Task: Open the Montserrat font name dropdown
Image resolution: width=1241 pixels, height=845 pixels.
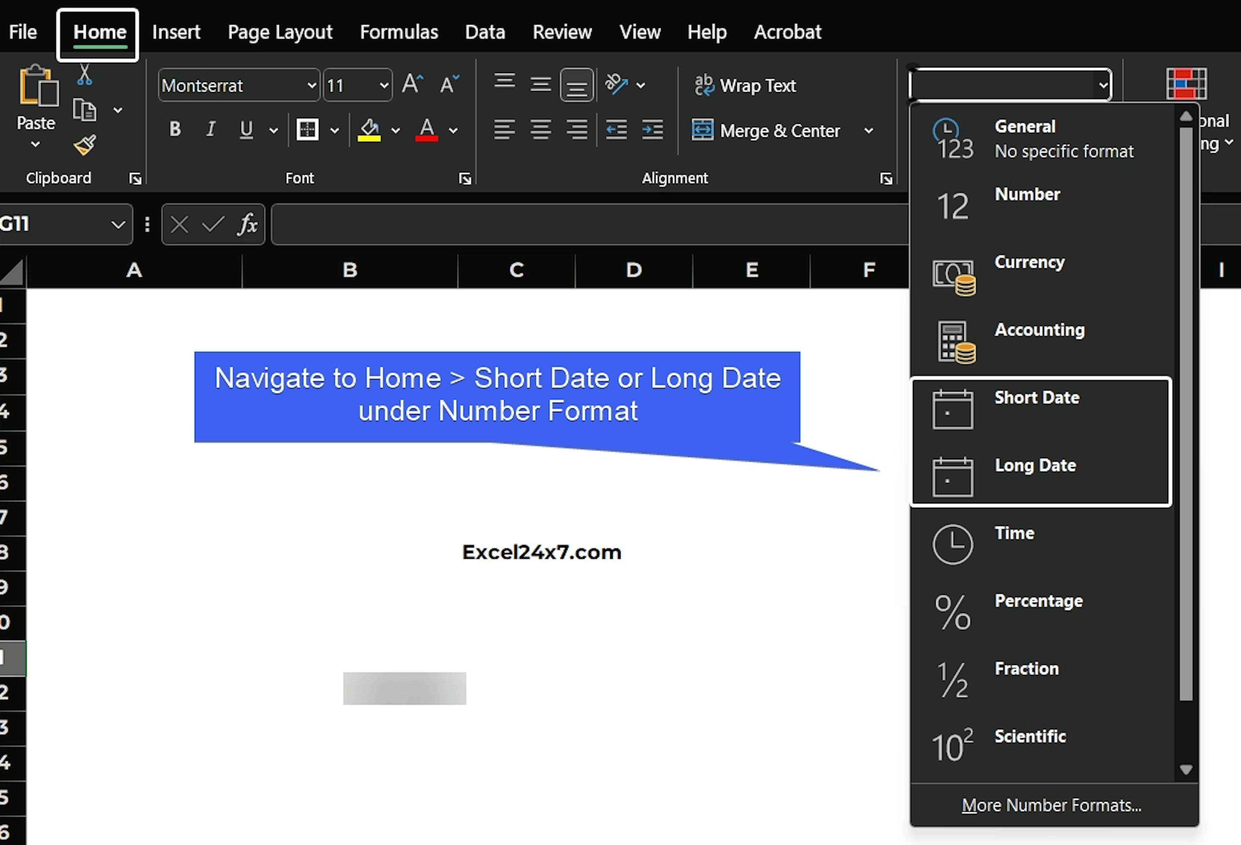Action: pyautogui.click(x=311, y=85)
